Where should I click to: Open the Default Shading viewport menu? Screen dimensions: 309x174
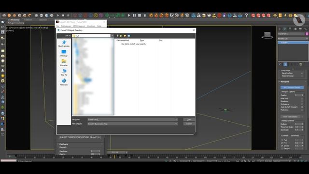(41, 28)
